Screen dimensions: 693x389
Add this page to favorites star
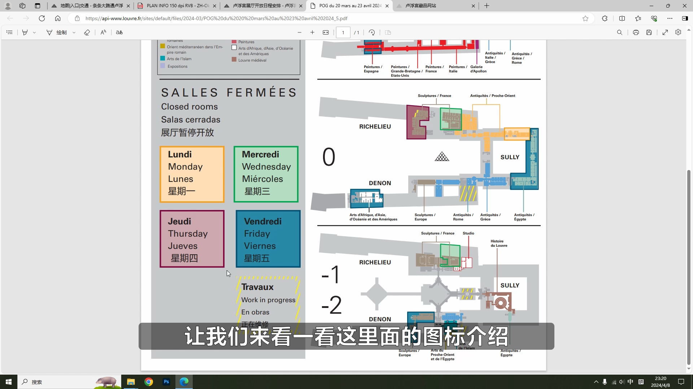click(585, 18)
